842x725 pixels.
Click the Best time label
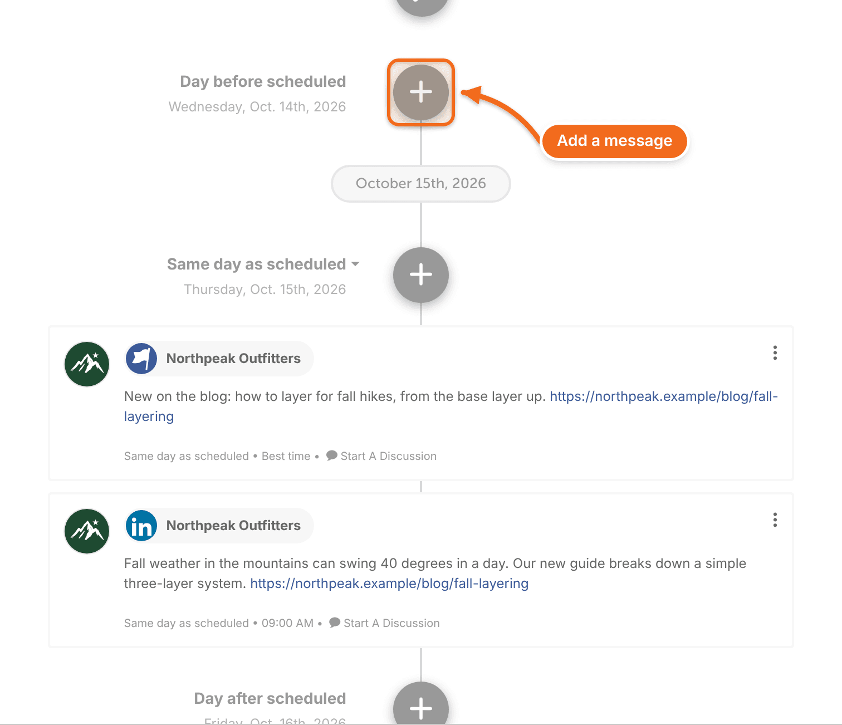click(x=286, y=456)
